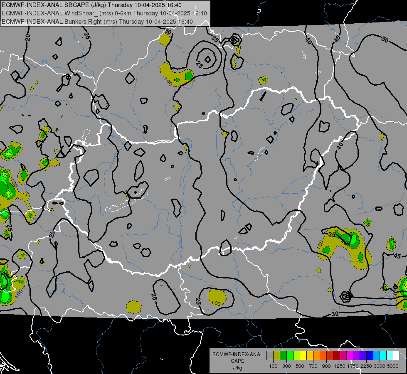Select the yellow-green lime legend swatch
This screenshot has height=374, width=407.
tap(297, 355)
